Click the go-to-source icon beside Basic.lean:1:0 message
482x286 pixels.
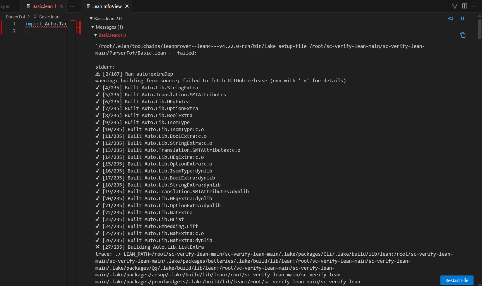(x=462, y=35)
